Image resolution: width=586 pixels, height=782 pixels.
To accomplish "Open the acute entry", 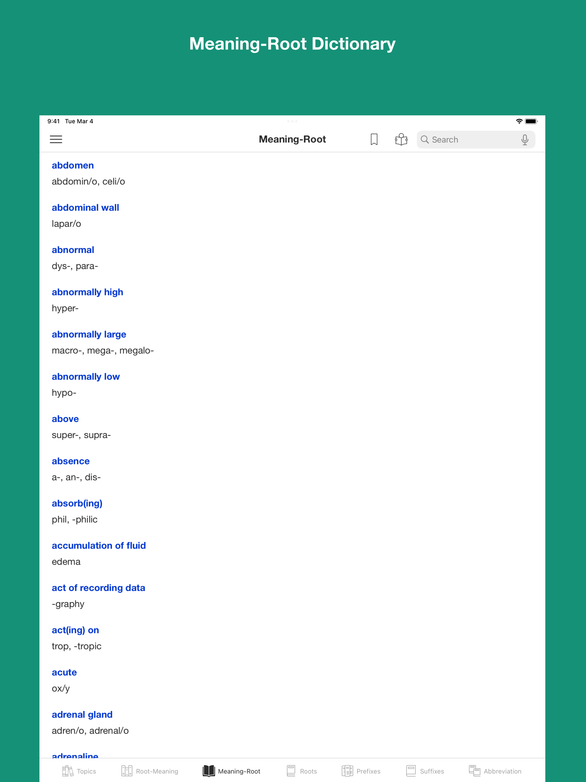I will coord(64,672).
